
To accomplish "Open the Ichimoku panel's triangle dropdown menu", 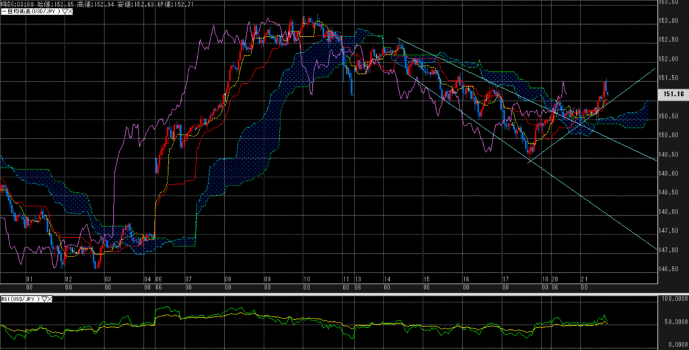I will [x=63, y=11].
